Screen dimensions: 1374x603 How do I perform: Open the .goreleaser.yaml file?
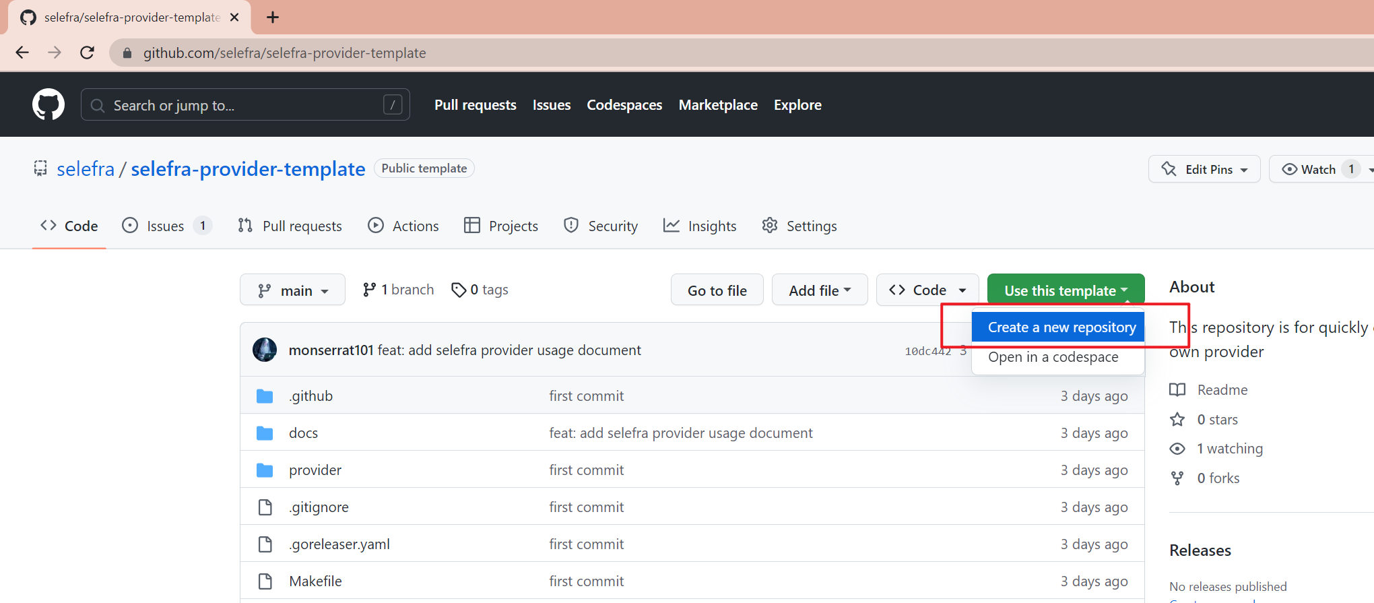[x=339, y=544]
